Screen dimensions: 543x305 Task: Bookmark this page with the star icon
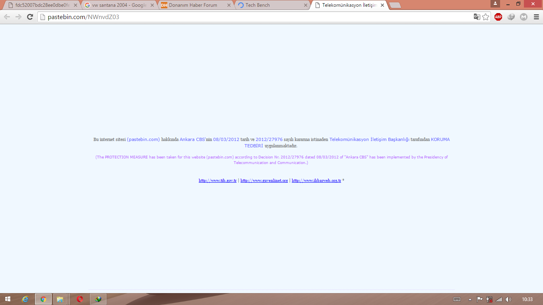pyautogui.click(x=486, y=17)
